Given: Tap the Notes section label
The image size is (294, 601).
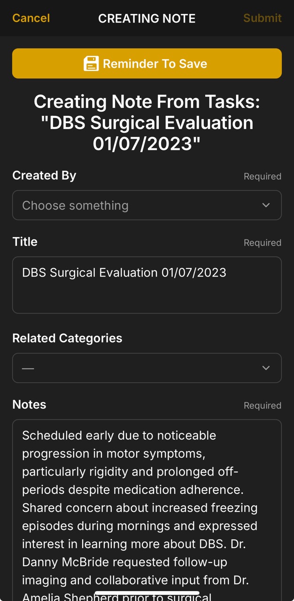Looking at the screenshot, I should tap(29, 404).
